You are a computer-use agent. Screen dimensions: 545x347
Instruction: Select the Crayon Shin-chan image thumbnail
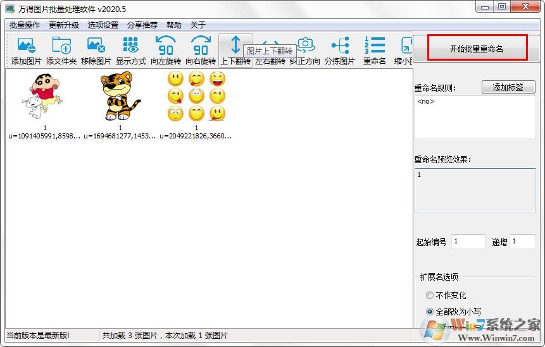pos(42,96)
